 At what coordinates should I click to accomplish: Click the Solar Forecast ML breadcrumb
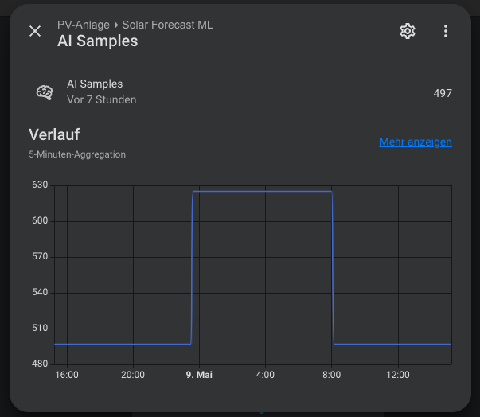tap(167, 25)
